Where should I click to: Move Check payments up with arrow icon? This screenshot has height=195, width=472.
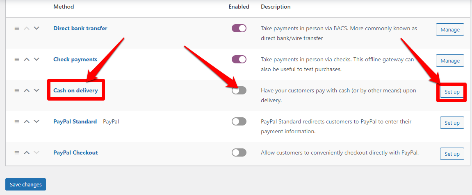(27, 60)
